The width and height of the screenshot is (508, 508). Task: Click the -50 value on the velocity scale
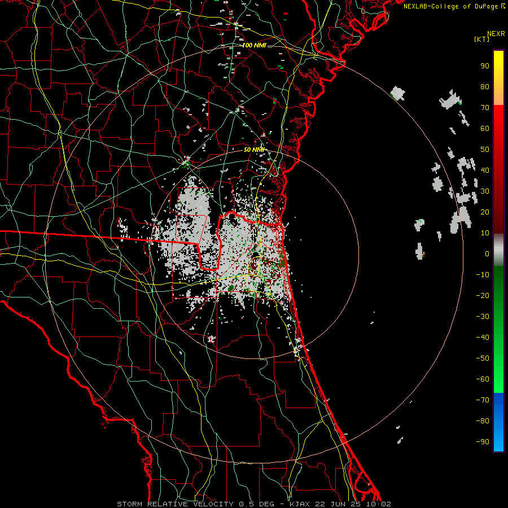pyautogui.click(x=483, y=358)
